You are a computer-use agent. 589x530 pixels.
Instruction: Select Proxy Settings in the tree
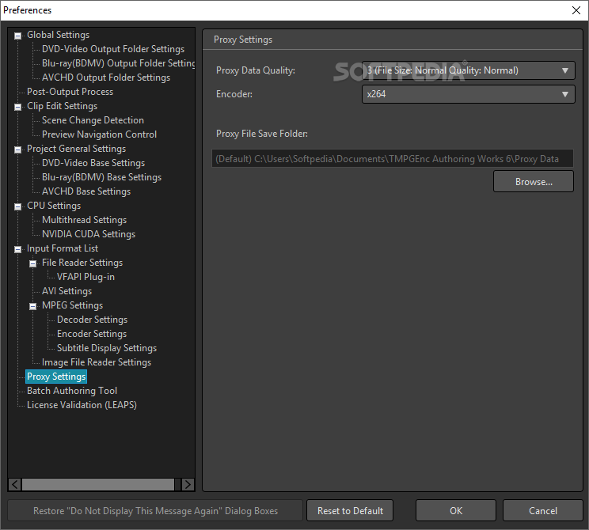click(x=56, y=377)
